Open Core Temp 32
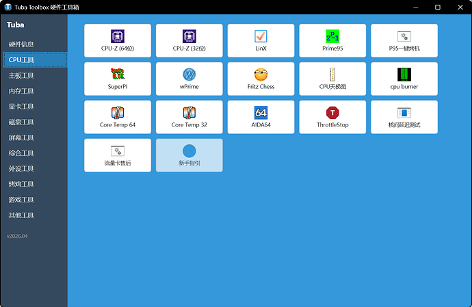Image resolution: width=472 pixels, height=307 pixels. [189, 117]
